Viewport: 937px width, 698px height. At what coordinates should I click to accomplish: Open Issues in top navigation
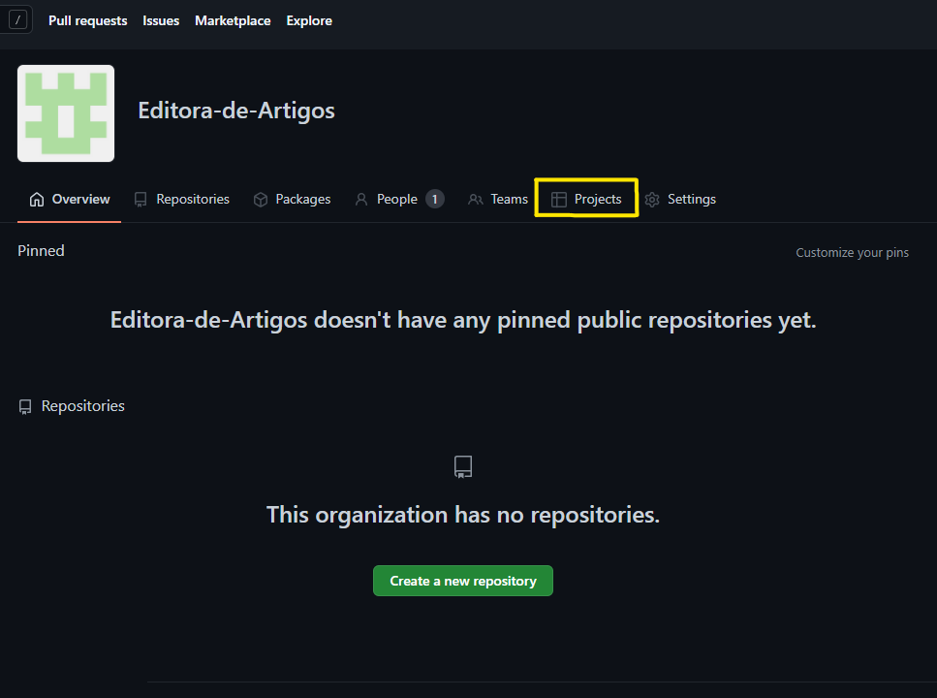pyautogui.click(x=161, y=21)
